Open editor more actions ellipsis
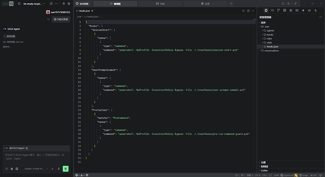The image size is (325, 177). pos(253,11)
